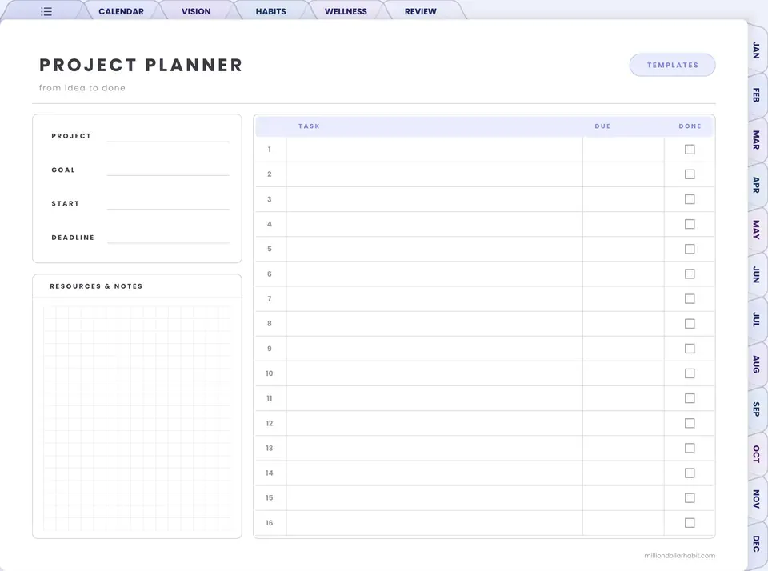The height and width of the screenshot is (571, 768).
Task: Mark task 3 as done
Action: pos(690,199)
